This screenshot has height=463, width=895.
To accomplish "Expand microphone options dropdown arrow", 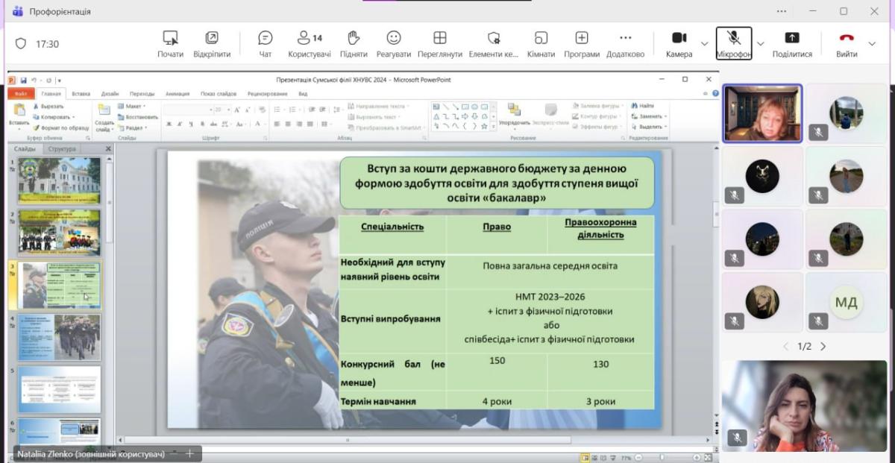I will 761,44.
